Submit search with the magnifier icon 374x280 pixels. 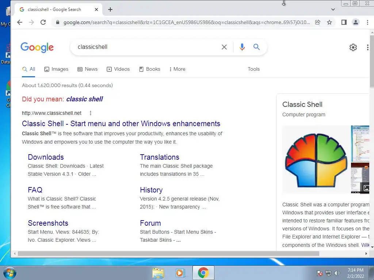click(257, 47)
